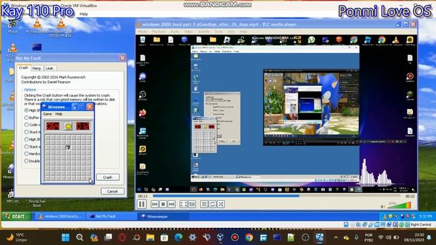Mute the VLC speaker icon

(383, 206)
